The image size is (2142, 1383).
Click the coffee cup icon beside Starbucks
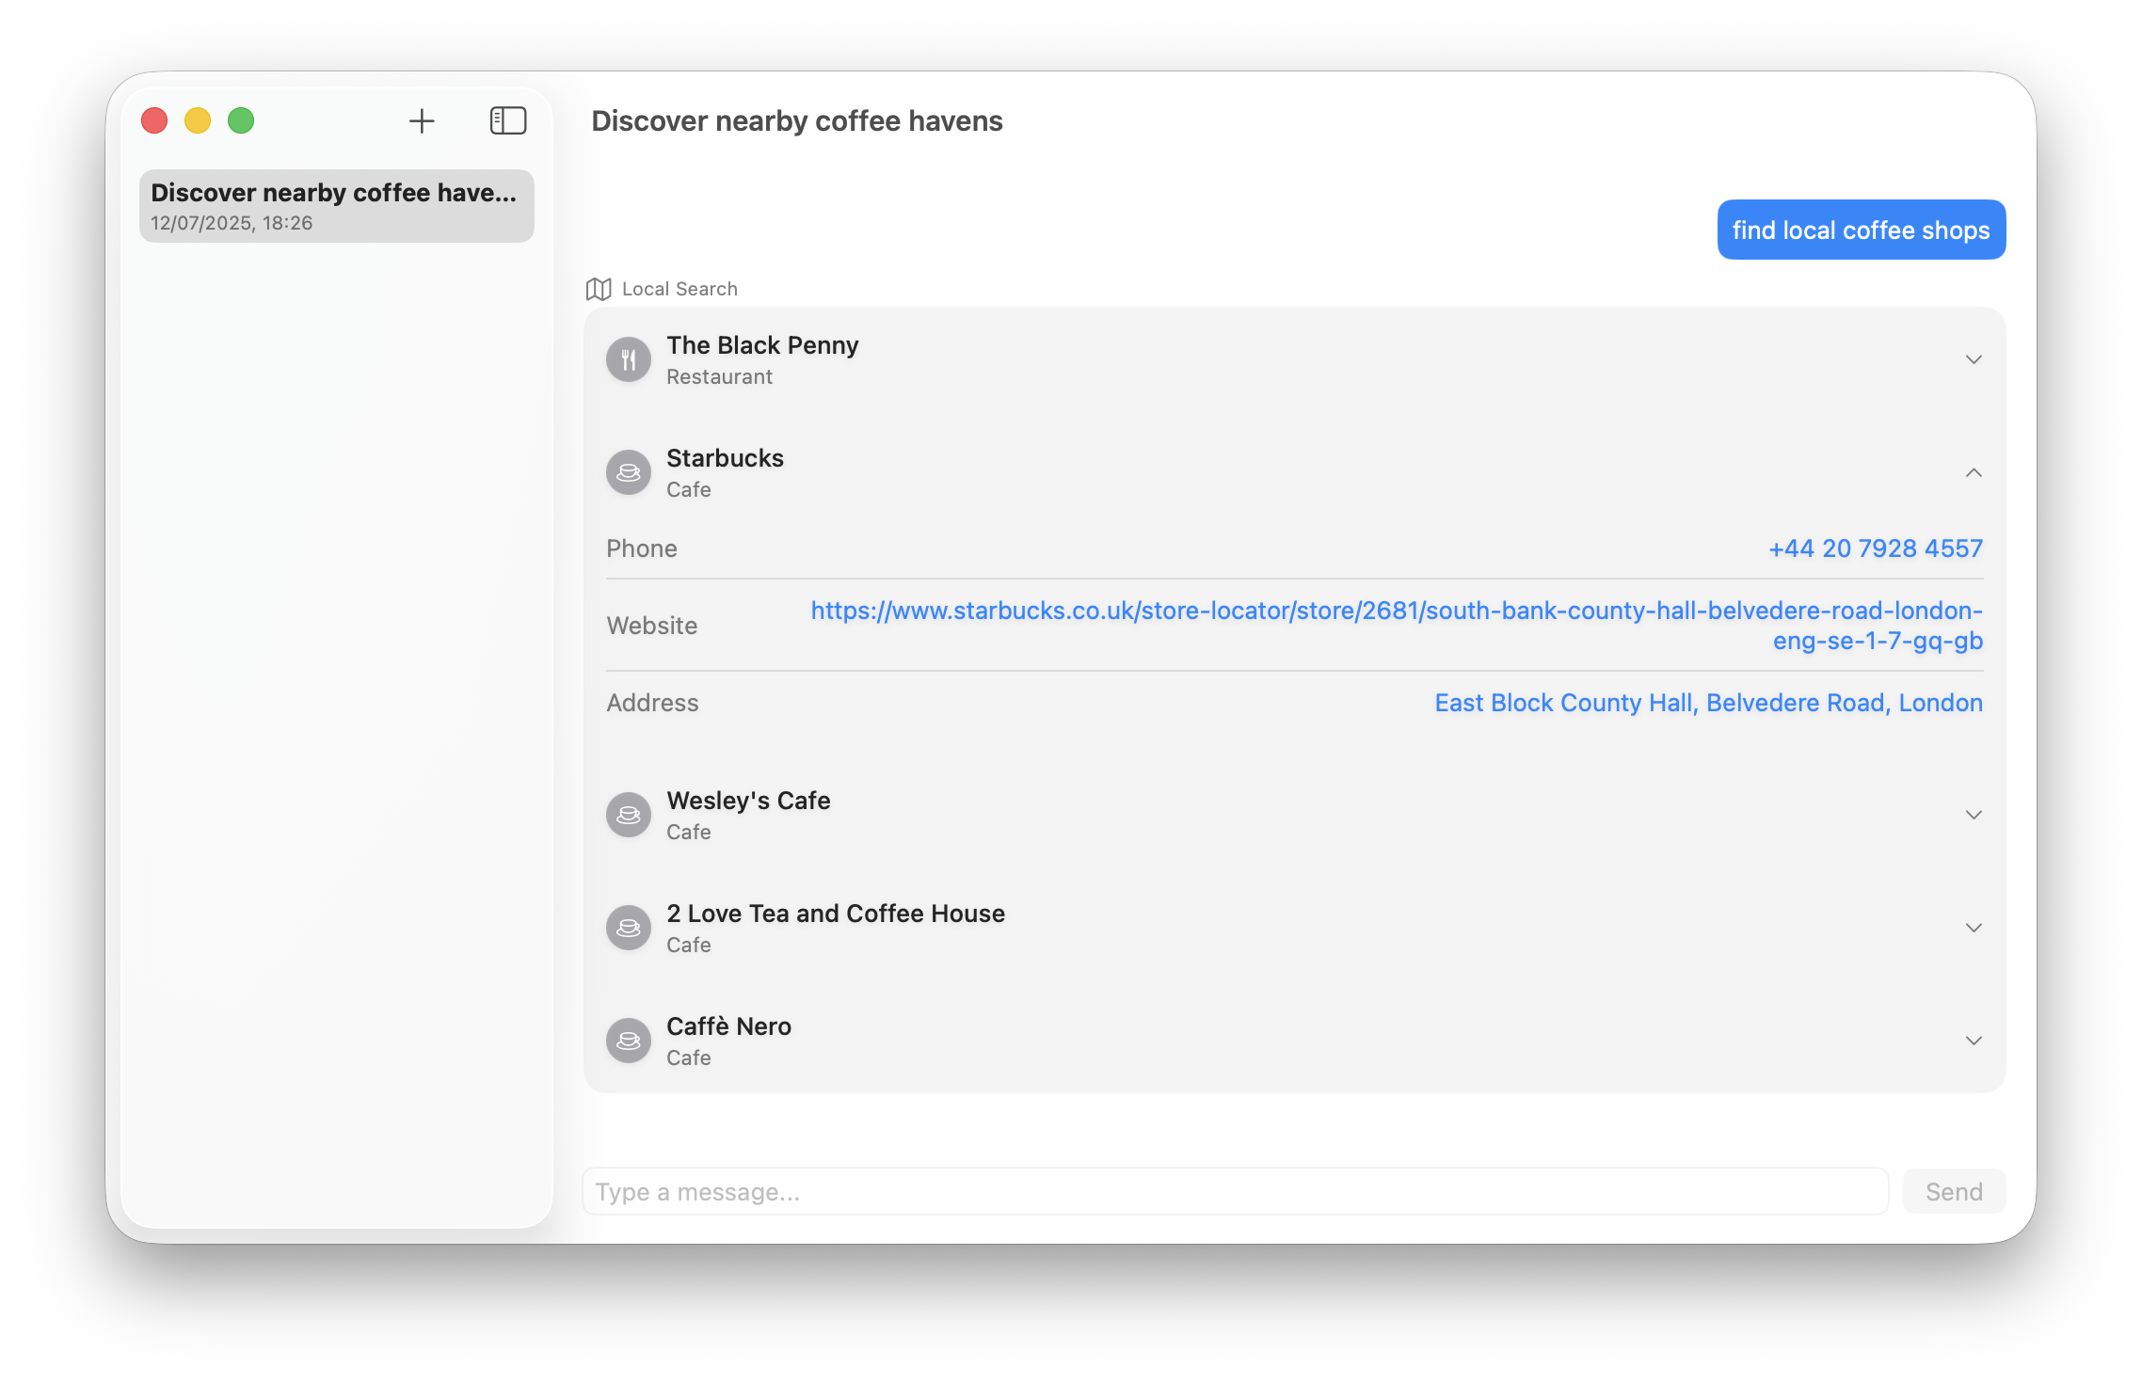[629, 472]
